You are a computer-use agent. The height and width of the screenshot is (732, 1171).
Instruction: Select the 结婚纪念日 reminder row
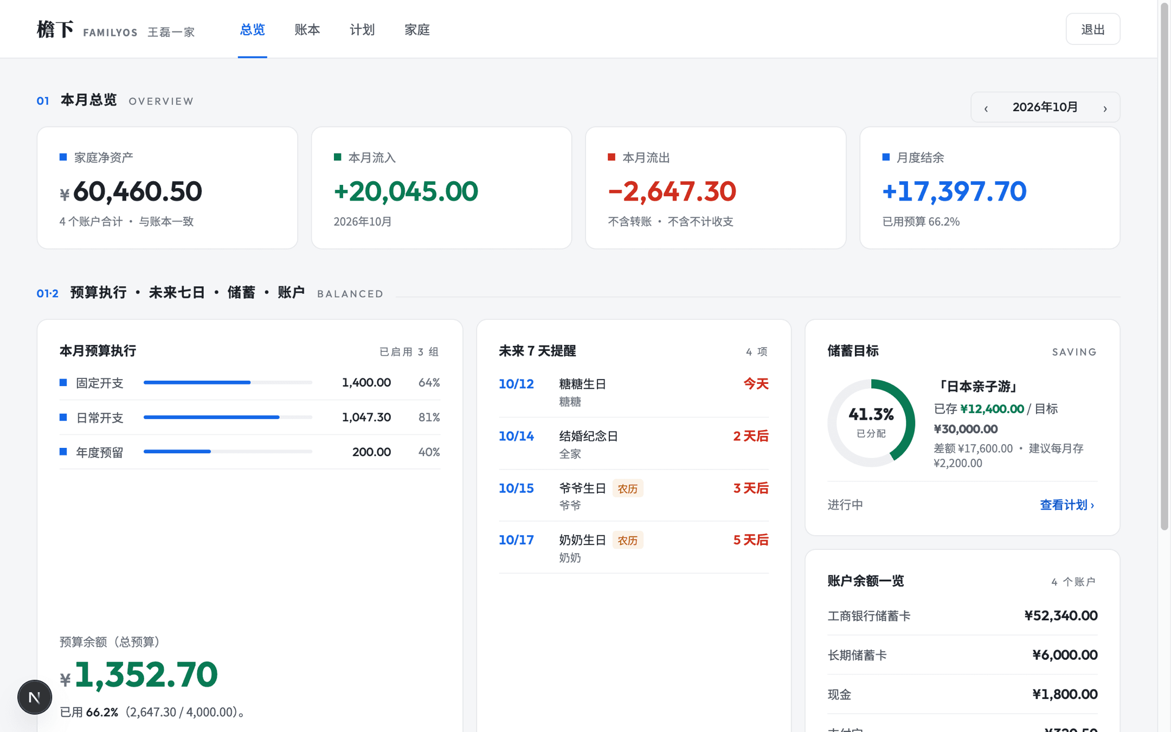tap(633, 444)
